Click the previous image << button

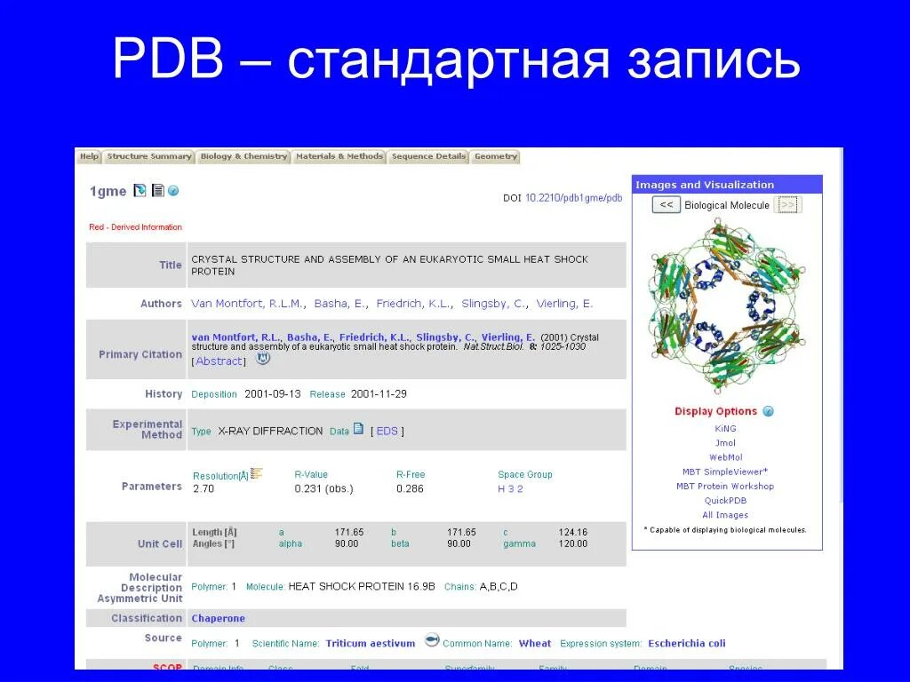667,205
